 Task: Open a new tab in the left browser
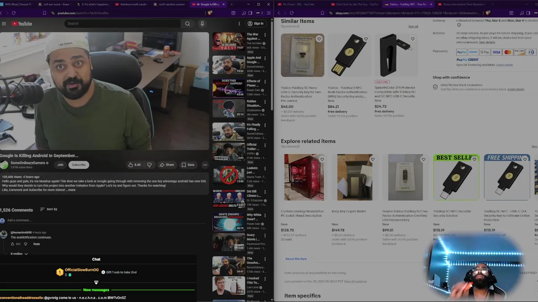click(x=231, y=4)
